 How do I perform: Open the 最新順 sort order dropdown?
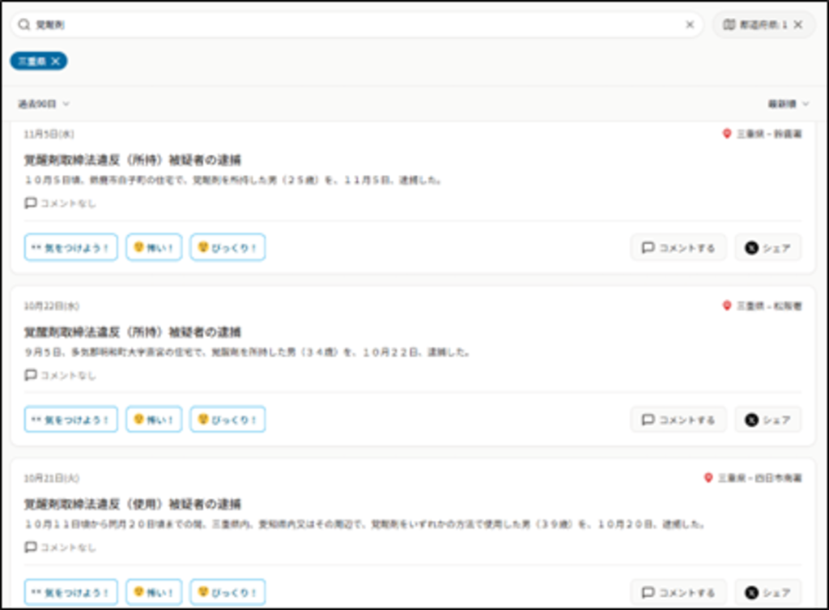coord(788,104)
